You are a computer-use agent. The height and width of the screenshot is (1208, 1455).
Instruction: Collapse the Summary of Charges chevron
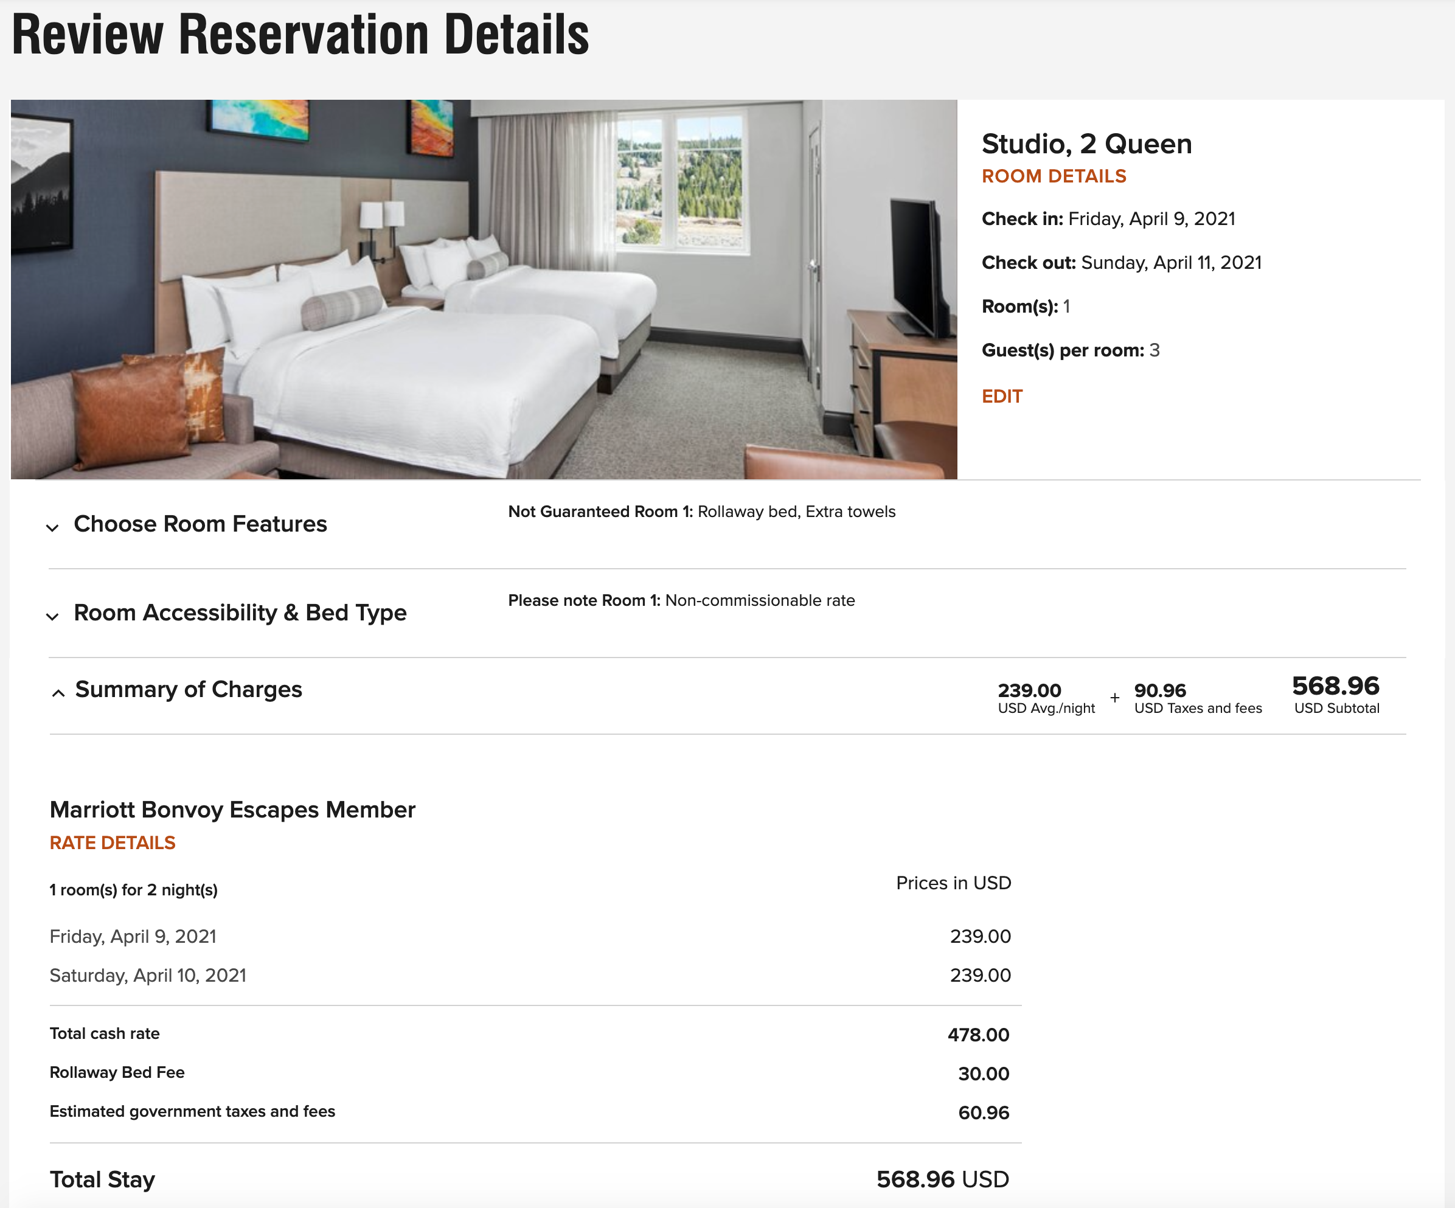(x=59, y=693)
